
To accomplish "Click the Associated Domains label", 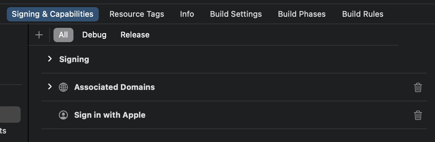I will [x=114, y=87].
